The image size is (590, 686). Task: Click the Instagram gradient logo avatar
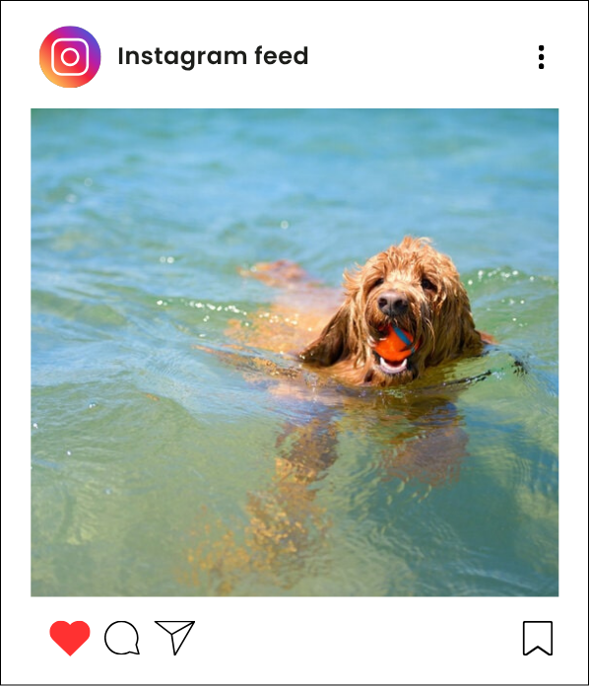pyautogui.click(x=70, y=57)
